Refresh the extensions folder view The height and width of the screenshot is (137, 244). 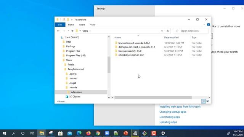click(168, 31)
